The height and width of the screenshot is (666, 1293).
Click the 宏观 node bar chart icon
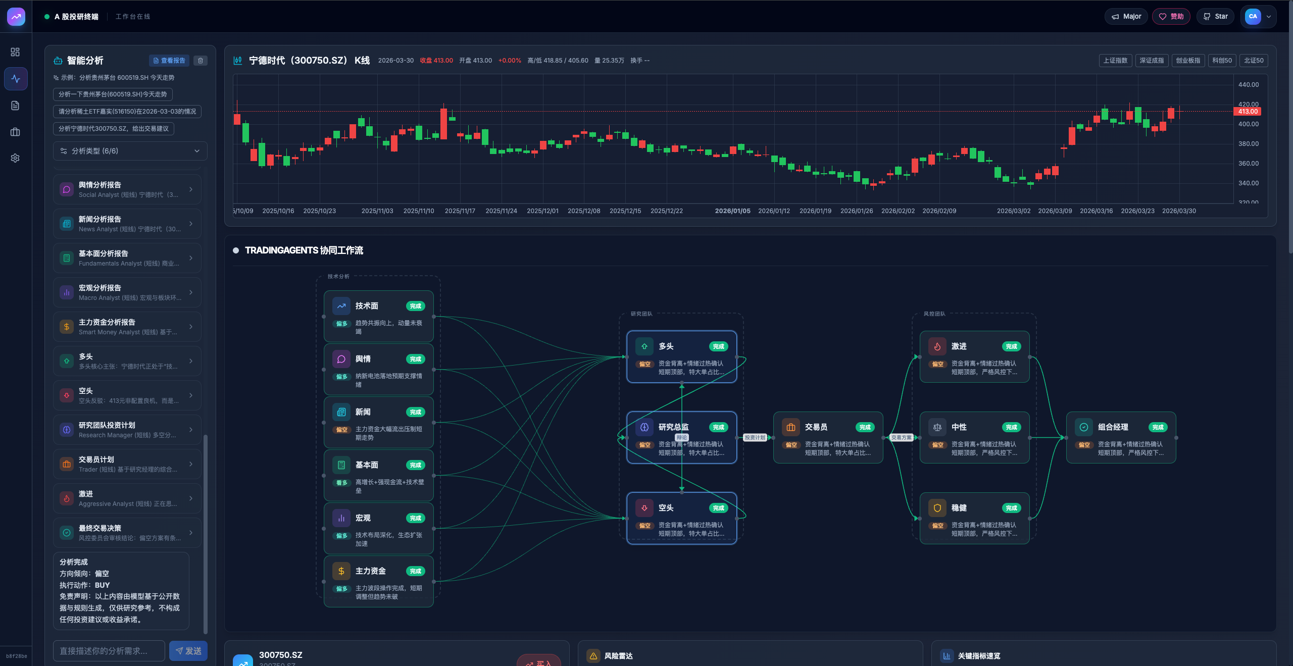click(x=341, y=518)
